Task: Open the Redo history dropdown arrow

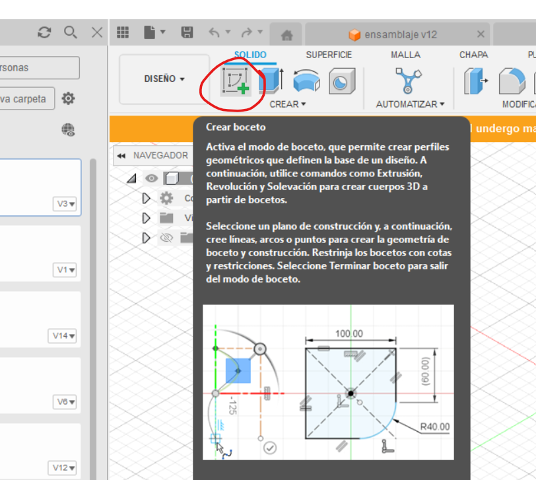Action: (260, 32)
